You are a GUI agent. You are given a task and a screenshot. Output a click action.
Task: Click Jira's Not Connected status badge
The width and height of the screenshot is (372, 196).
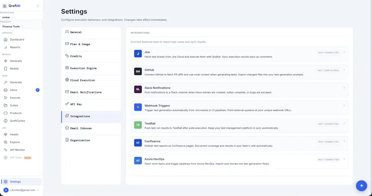pos(328,52)
